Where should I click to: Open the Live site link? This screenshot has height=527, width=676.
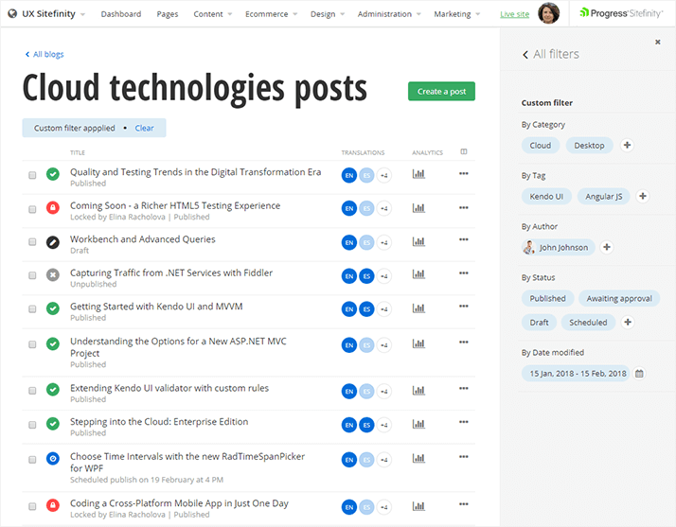tap(514, 14)
